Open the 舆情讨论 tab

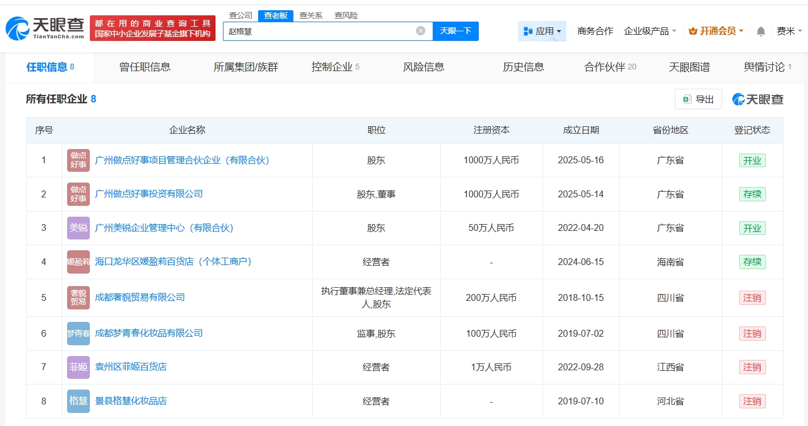pyautogui.click(x=768, y=67)
